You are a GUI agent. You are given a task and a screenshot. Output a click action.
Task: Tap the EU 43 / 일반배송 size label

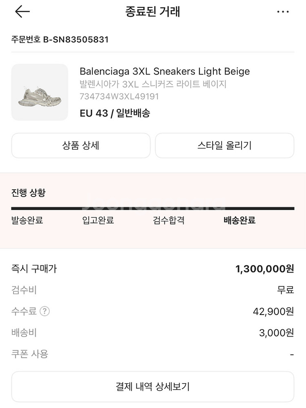(115, 113)
